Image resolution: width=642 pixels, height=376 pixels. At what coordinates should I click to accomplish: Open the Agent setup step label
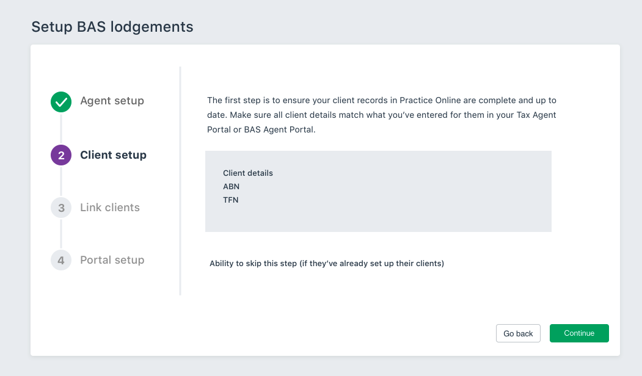tap(112, 101)
